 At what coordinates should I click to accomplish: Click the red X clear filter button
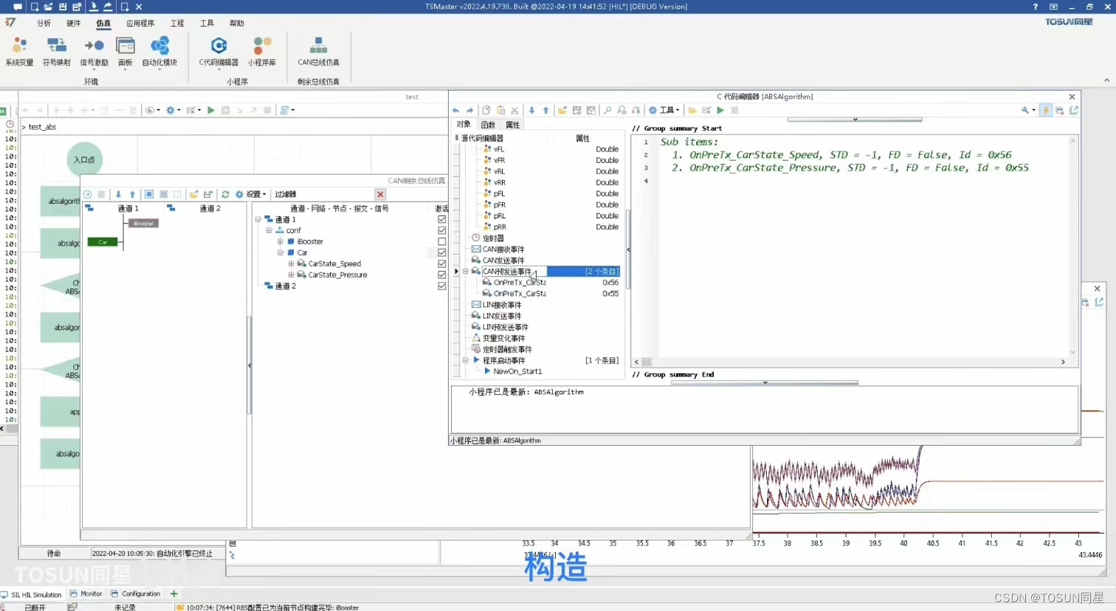380,194
